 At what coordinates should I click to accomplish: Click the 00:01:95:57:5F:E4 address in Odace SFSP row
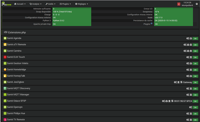183,101
